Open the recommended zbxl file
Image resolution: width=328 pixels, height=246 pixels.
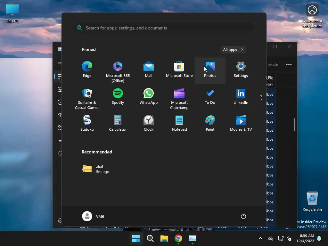(96, 169)
